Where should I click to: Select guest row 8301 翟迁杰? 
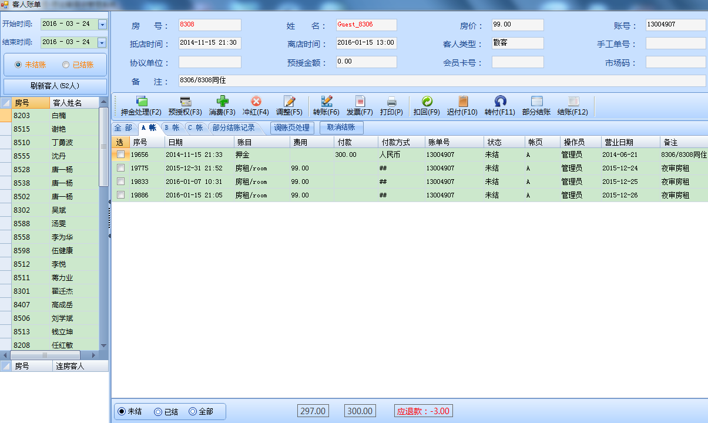click(x=55, y=291)
